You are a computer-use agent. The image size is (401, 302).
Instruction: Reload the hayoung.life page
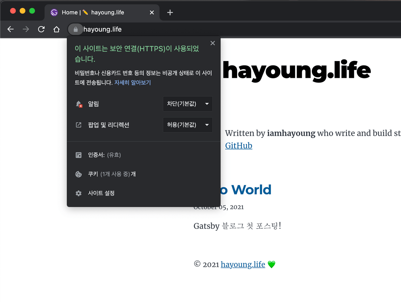tap(41, 29)
